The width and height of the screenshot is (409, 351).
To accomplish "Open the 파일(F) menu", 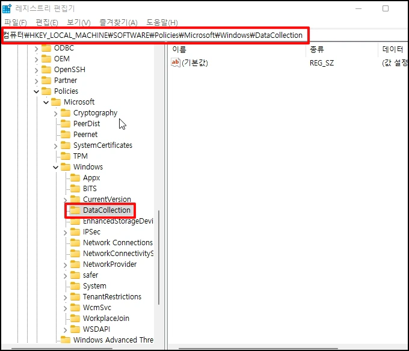I will (x=16, y=22).
